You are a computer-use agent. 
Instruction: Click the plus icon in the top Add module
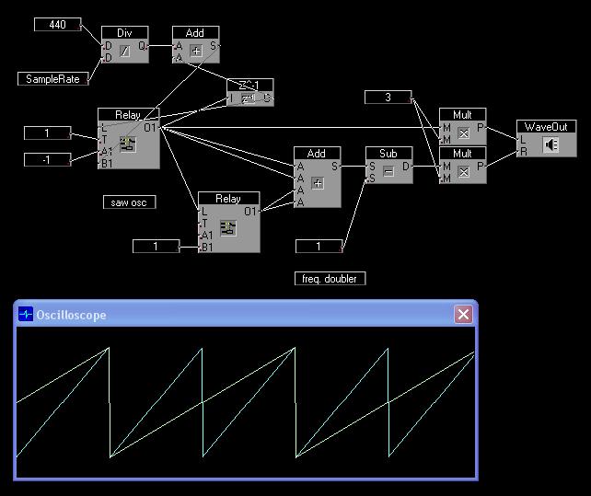(195, 52)
